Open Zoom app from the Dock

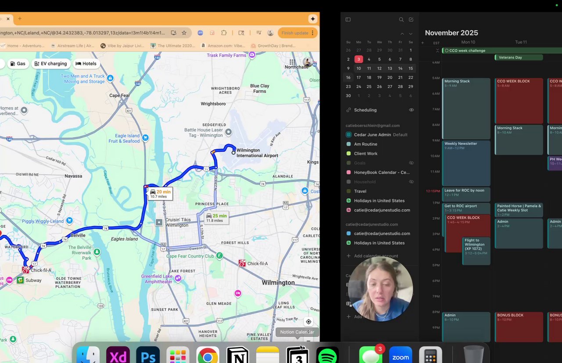pyautogui.click(x=401, y=355)
